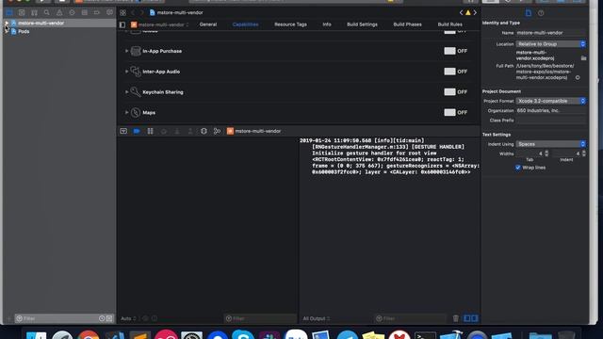The width and height of the screenshot is (603, 339).
Task: Expand the Pods project tree item
Action: coord(7,31)
